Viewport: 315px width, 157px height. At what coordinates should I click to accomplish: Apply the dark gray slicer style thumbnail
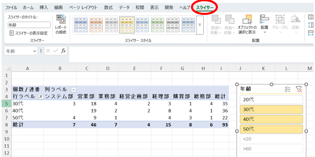point(173,25)
